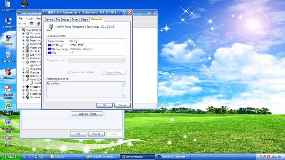Expand the Processors node
Image resolution: width=285 pixels, height=160 pixels.
(x=23, y=87)
